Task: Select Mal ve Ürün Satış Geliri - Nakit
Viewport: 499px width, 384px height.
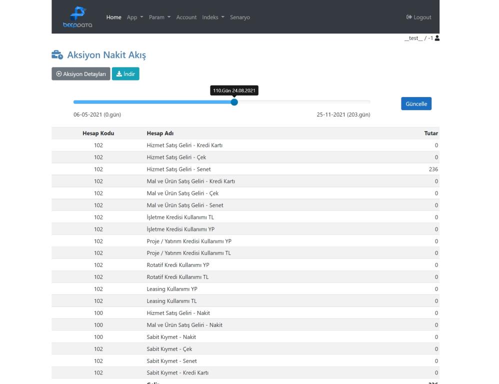Action: (245, 325)
